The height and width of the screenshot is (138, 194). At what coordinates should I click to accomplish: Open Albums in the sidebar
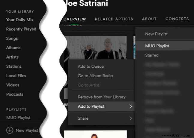pos(13,48)
